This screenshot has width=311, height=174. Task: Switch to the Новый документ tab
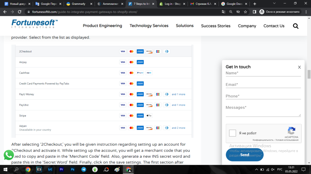coord(17,4)
